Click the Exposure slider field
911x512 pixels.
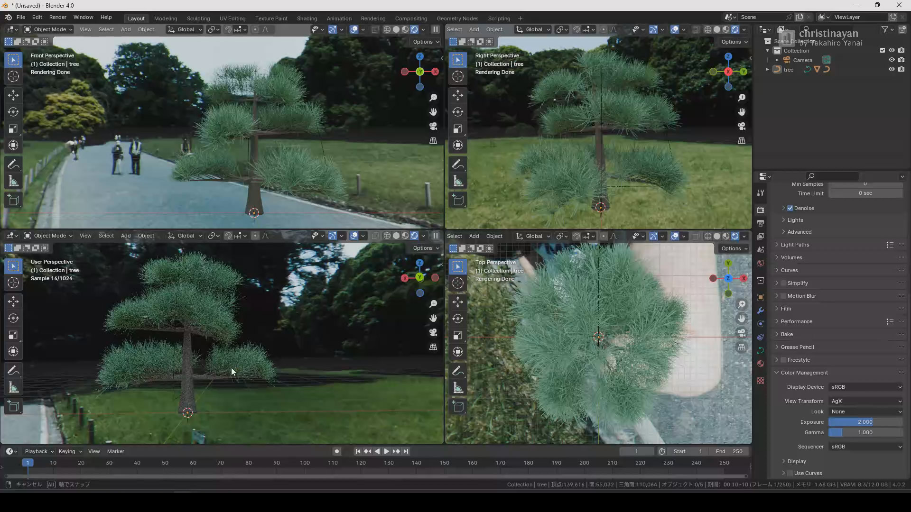click(865, 422)
